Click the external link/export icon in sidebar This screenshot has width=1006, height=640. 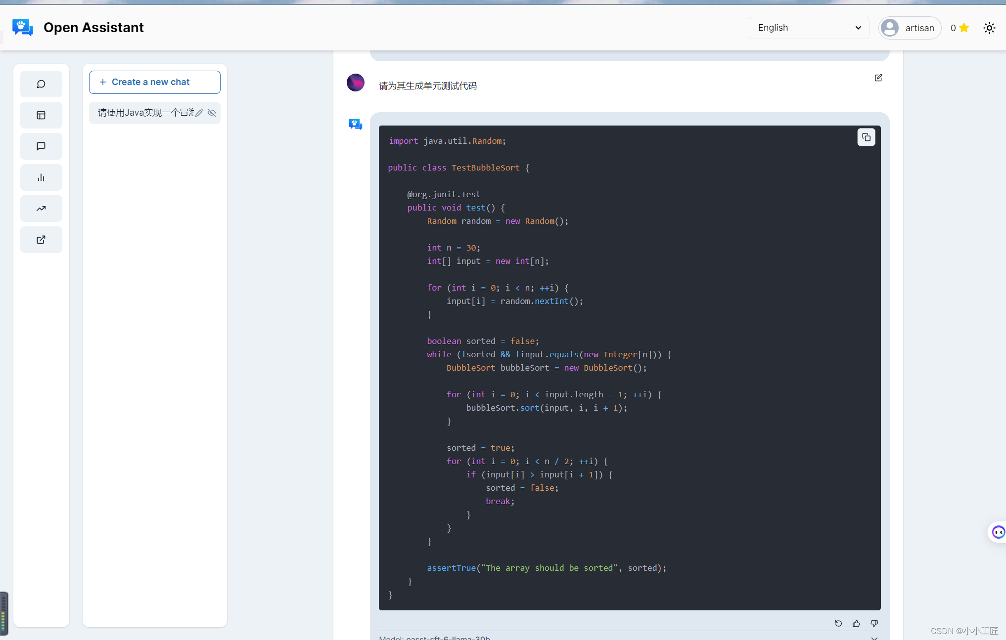coord(42,240)
